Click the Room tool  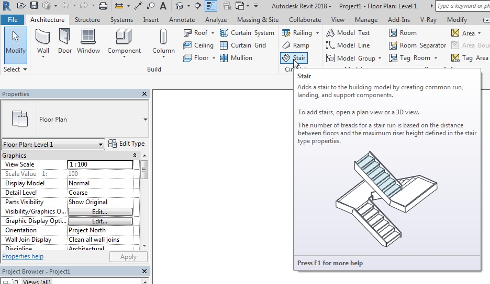pyautogui.click(x=403, y=33)
